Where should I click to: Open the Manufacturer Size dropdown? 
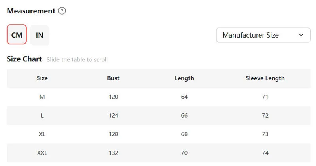coord(263,35)
